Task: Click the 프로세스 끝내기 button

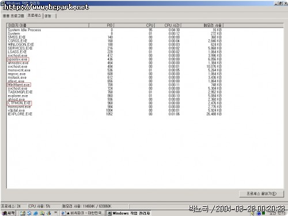Action: (262, 194)
